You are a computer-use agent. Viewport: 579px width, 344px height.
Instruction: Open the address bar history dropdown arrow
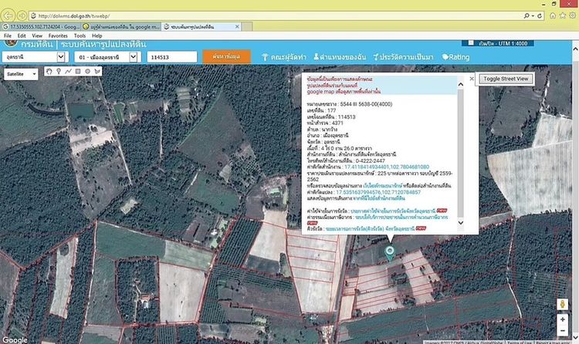coord(533,16)
